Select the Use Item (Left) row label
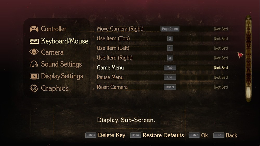 pyautogui.click(x=113, y=48)
